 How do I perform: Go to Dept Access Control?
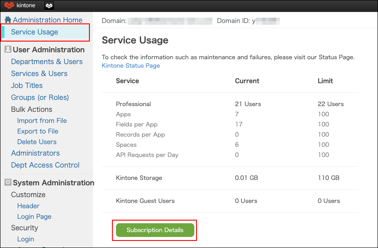coord(45,165)
